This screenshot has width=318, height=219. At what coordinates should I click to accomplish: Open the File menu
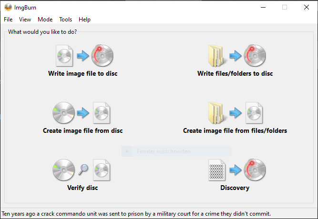pyautogui.click(x=8, y=20)
